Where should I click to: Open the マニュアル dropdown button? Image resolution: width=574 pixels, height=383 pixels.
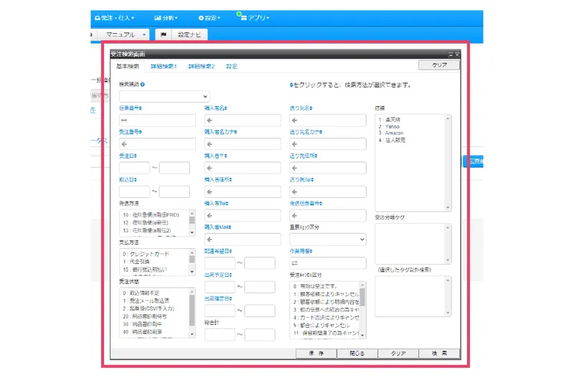pos(125,34)
